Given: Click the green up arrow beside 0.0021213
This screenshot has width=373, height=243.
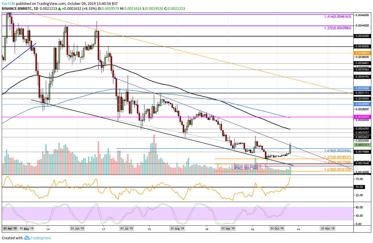Looking at the screenshot, I should click(60, 9).
